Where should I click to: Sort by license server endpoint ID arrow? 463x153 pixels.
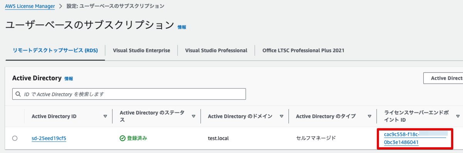(x=458, y=116)
